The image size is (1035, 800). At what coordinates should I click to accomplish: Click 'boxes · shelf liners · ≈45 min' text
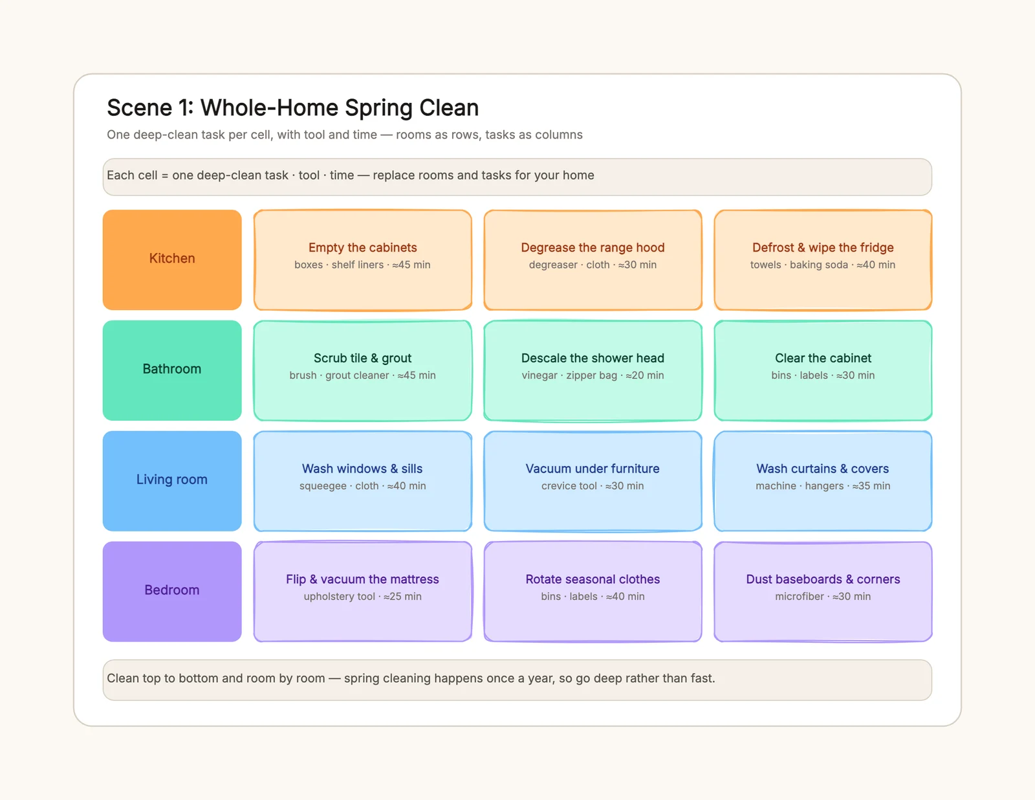[362, 265]
